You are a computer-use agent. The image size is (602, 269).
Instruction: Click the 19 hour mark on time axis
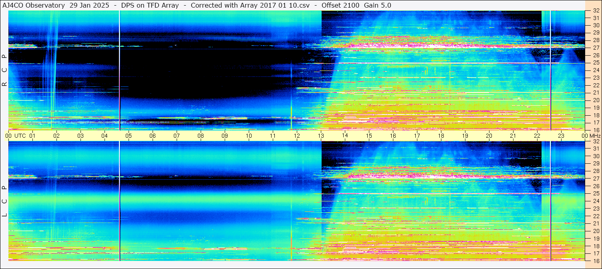coord(465,136)
